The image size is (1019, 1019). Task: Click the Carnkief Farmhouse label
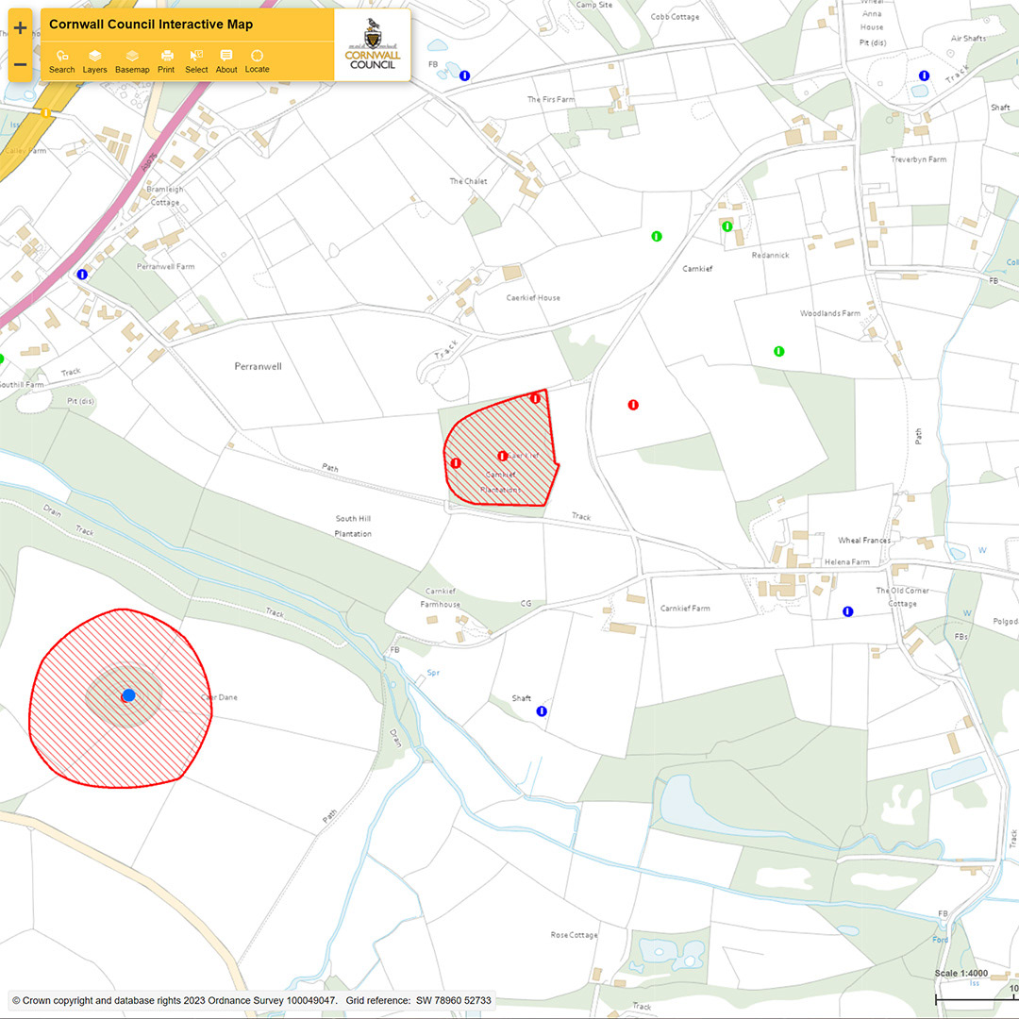click(440, 598)
